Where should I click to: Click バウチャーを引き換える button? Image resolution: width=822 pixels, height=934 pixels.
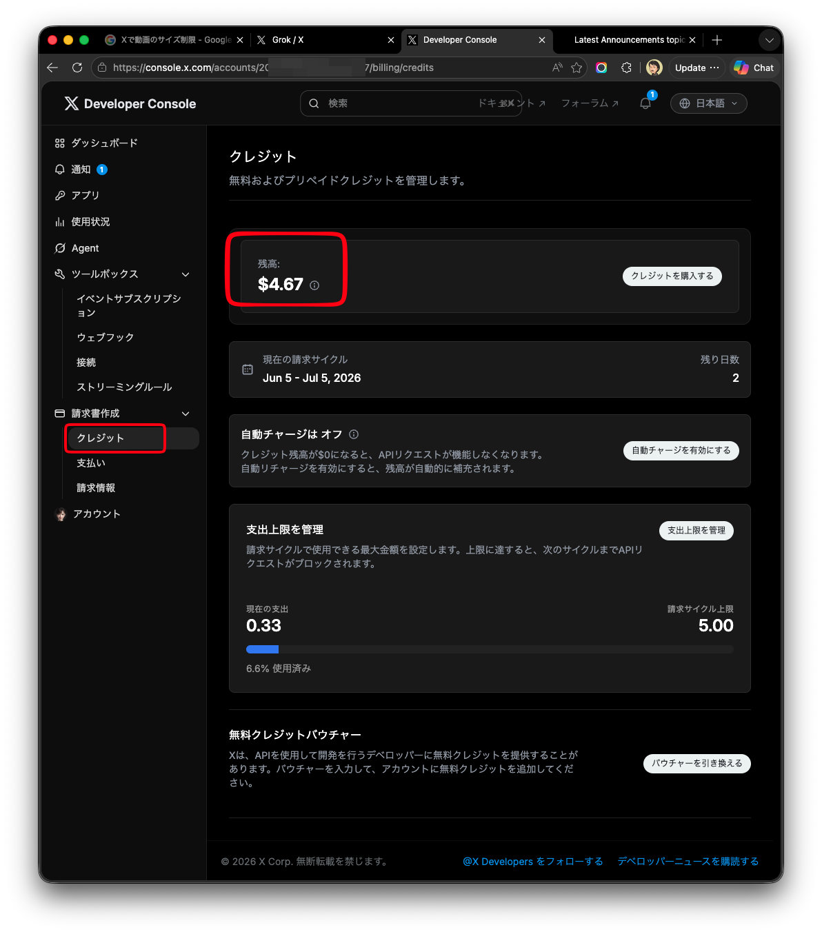(697, 763)
